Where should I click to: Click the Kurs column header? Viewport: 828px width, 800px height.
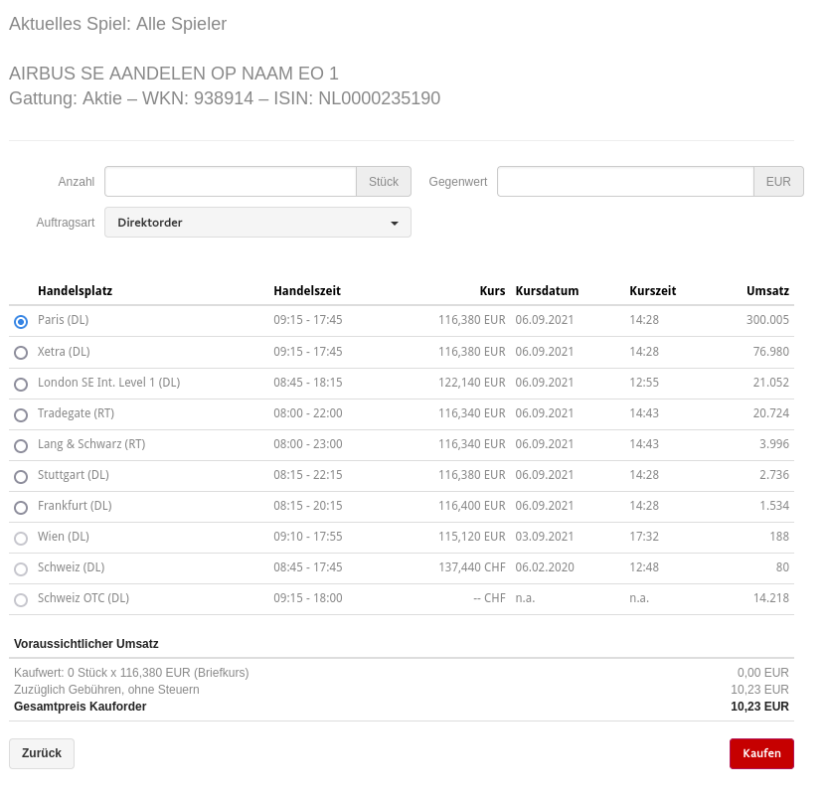click(x=492, y=291)
